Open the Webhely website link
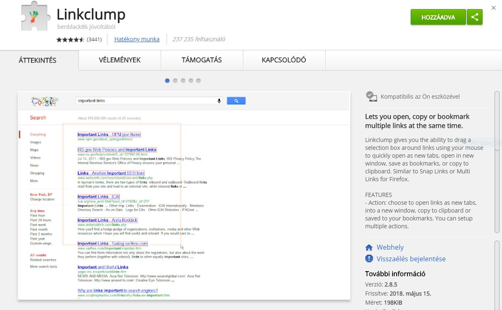The height and width of the screenshot is (310, 502). pyautogui.click(x=390, y=247)
